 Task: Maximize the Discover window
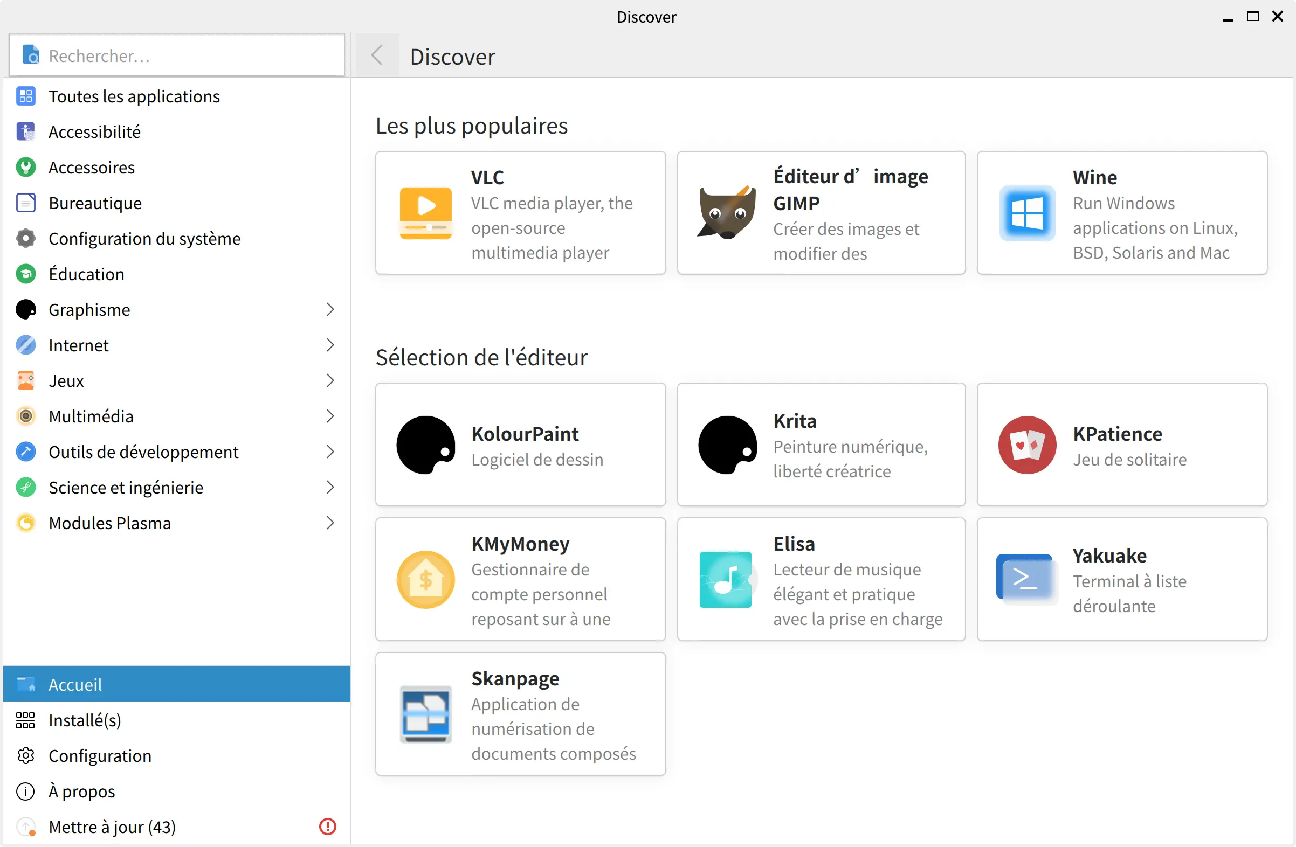(x=1252, y=17)
